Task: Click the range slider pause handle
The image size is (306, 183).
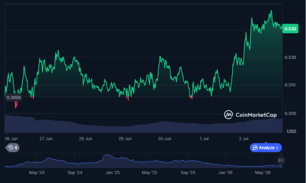Action: [x=280, y=160]
